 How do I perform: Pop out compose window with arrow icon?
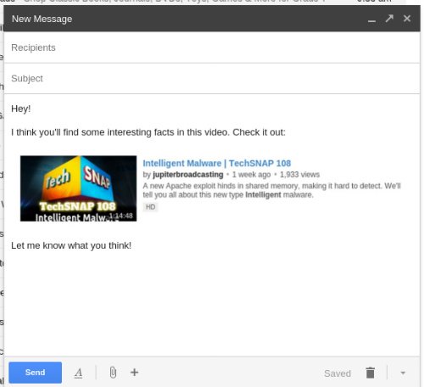pyautogui.click(x=389, y=19)
